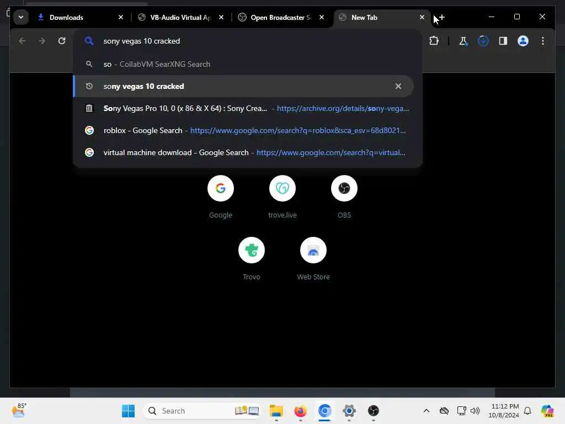Open the clock showing 11:12 PM
The width and height of the screenshot is (565, 424).
pyautogui.click(x=503, y=411)
